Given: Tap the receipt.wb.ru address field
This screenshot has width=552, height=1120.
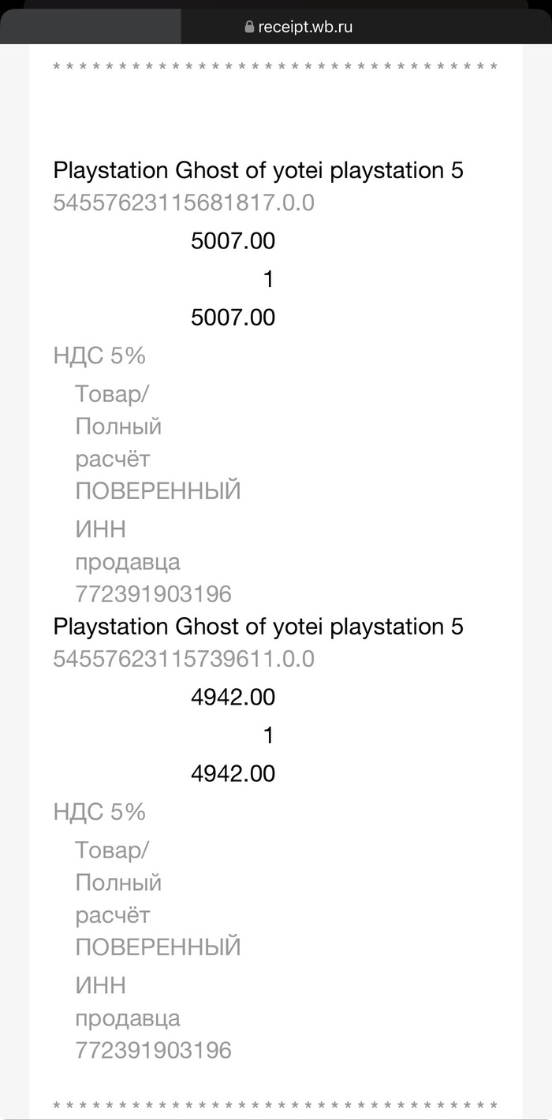Looking at the screenshot, I should pos(305,28).
